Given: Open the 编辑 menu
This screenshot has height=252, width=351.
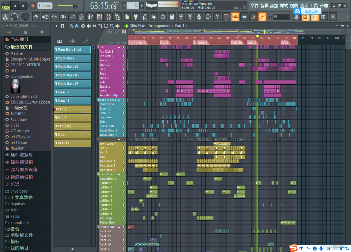Looking at the screenshot, I should click(x=264, y=5).
